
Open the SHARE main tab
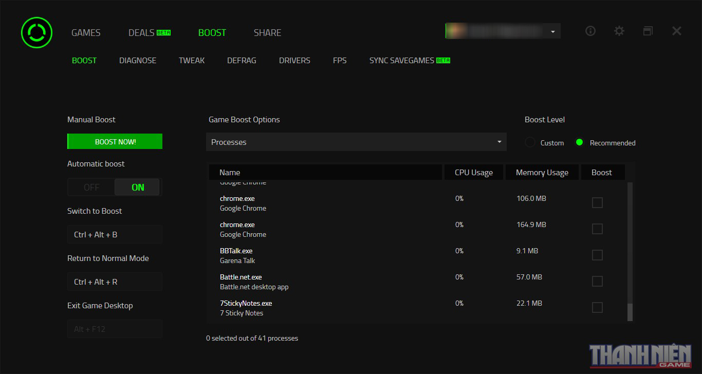[x=267, y=32]
